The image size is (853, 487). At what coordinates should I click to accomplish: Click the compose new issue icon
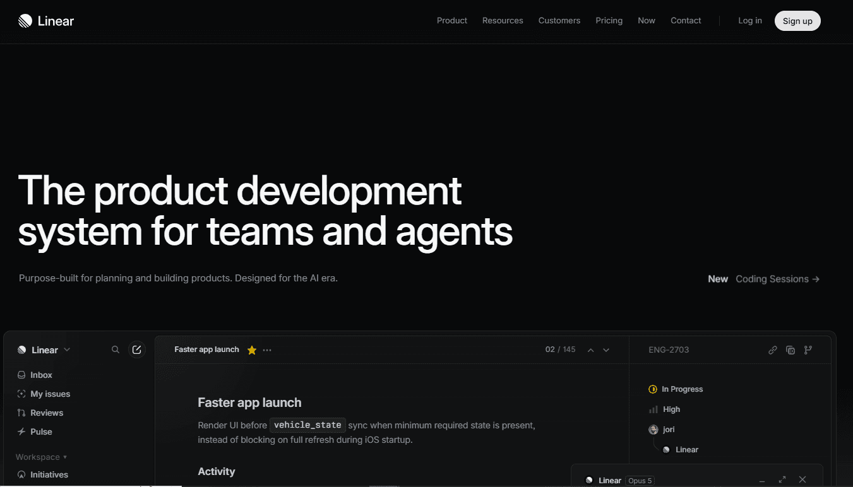[137, 349]
